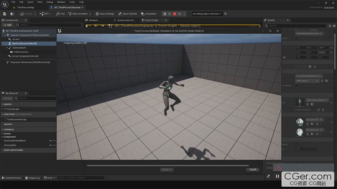Select FollowCamera component
The width and height of the screenshot is (337, 189).
[x=21, y=52]
